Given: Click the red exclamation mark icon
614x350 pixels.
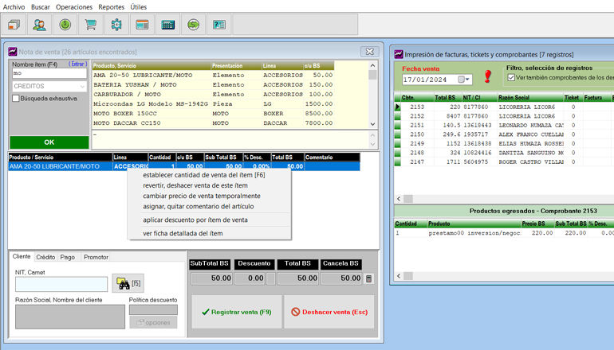Looking at the screenshot, I should pos(487,76).
